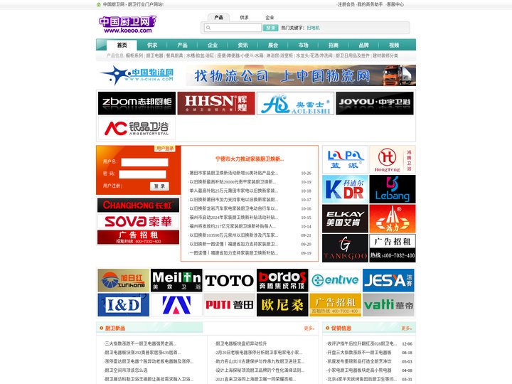512x384 pixels.
Task: Open the KDR 科迪尔 logo tile
Action: 345,189
